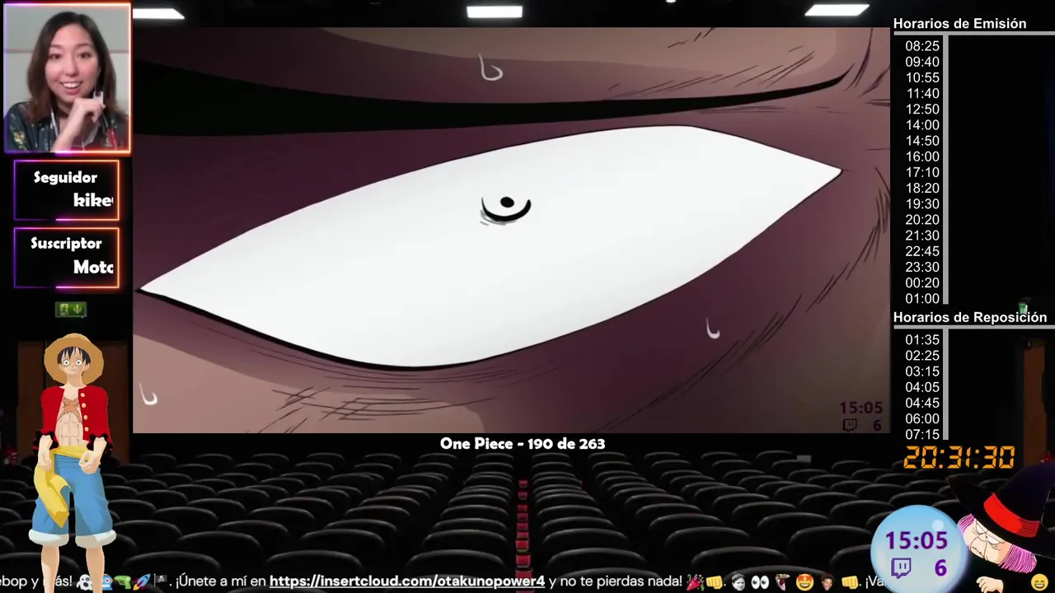The image size is (1055, 593).
Task: Click the grinning emoji at ticker end
Action: [1040, 582]
